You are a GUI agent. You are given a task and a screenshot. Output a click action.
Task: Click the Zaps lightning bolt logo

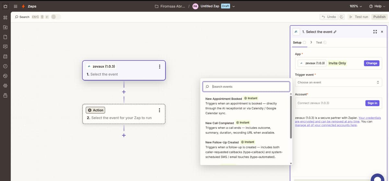[x=24, y=6]
